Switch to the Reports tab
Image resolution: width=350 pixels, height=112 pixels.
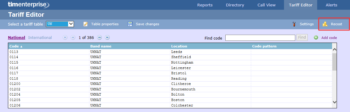(x=205, y=5)
